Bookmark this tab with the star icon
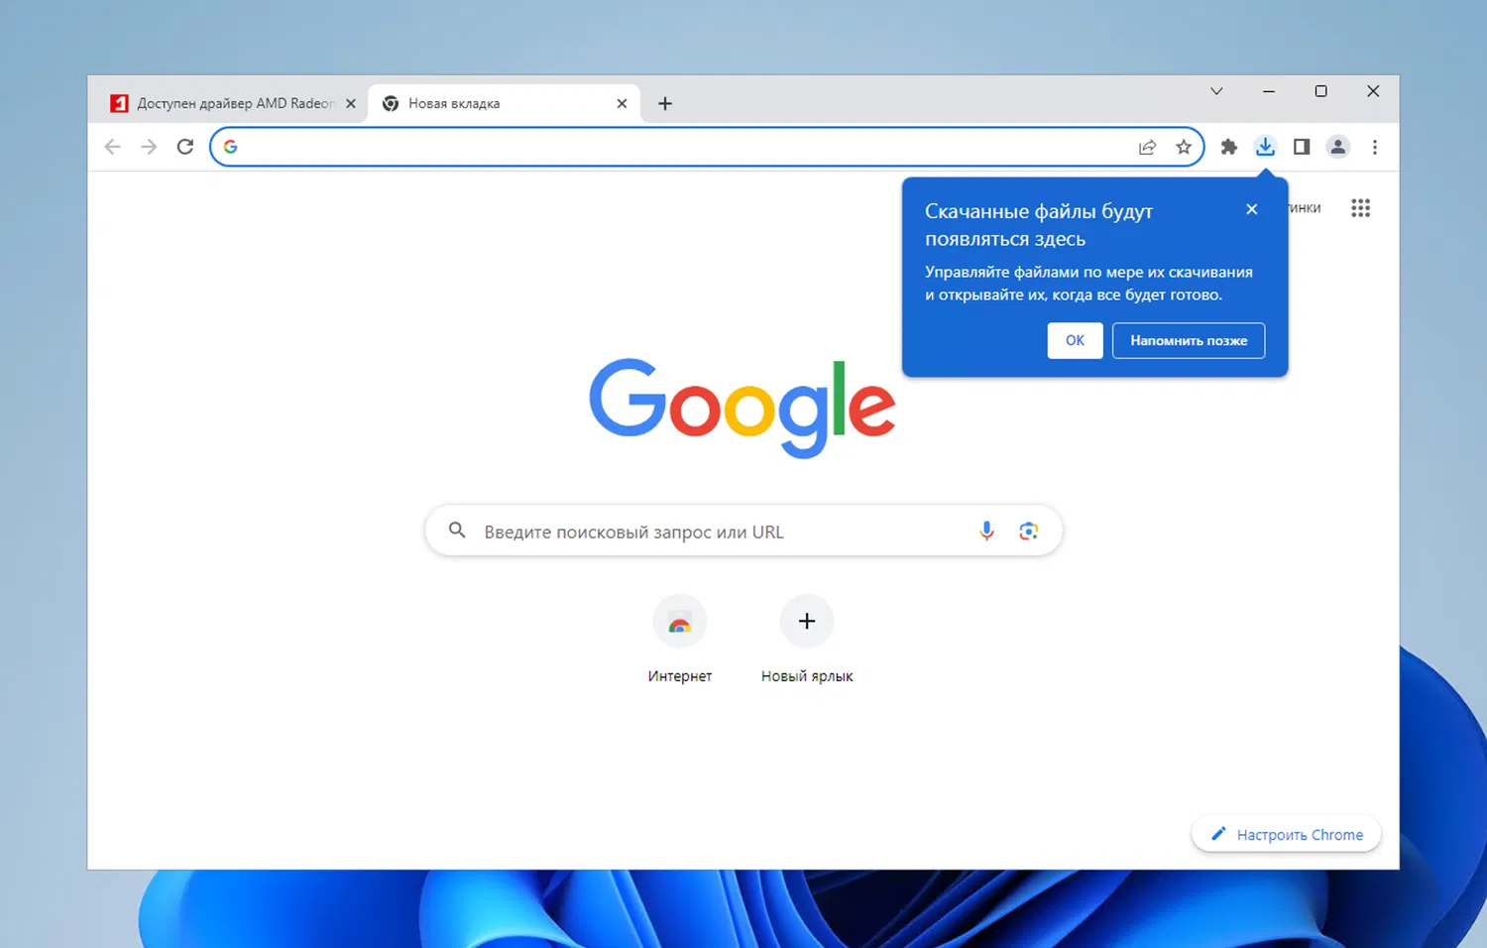 (1184, 147)
